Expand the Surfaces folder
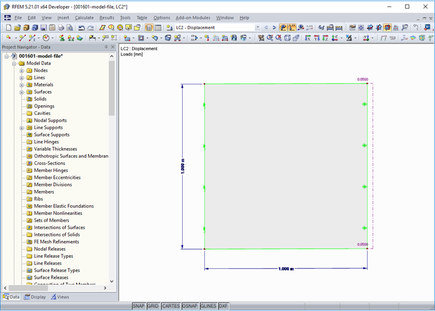 point(22,92)
